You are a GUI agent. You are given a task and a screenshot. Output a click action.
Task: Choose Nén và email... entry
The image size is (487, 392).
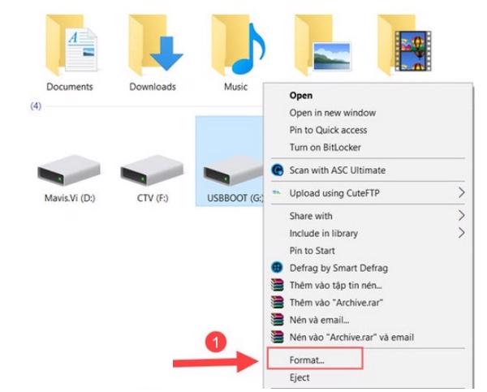click(x=319, y=320)
